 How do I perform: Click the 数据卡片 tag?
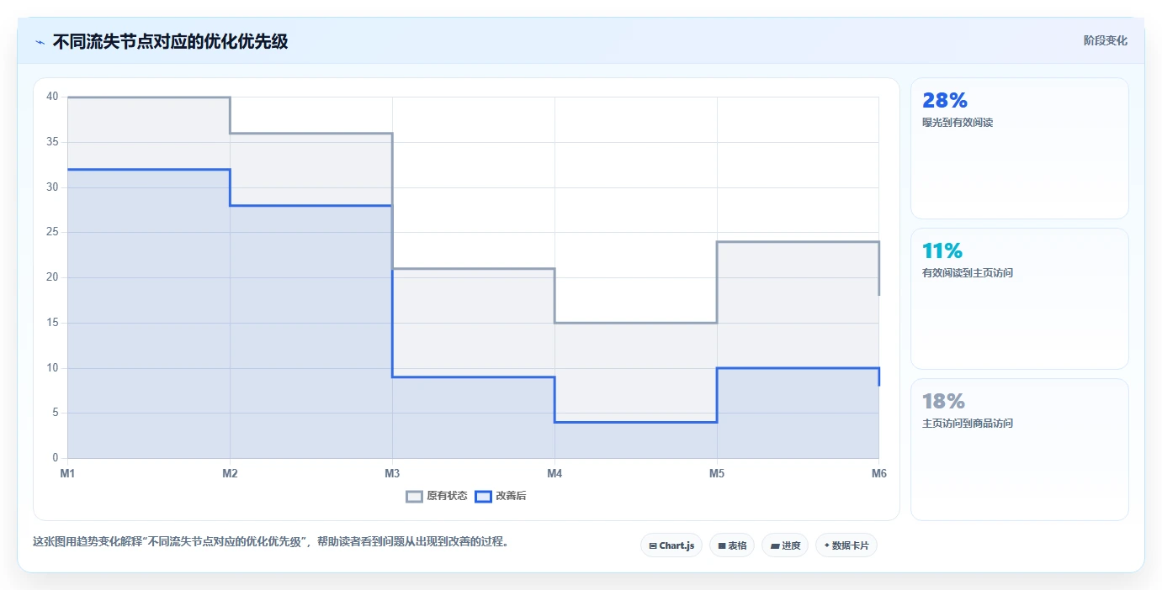click(846, 545)
